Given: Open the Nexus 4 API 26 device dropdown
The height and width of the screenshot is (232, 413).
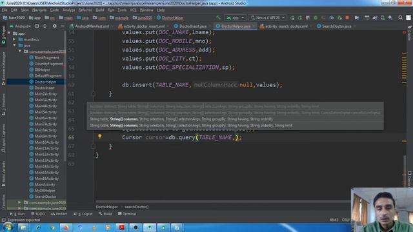Looking at the screenshot, I should [x=268, y=17].
